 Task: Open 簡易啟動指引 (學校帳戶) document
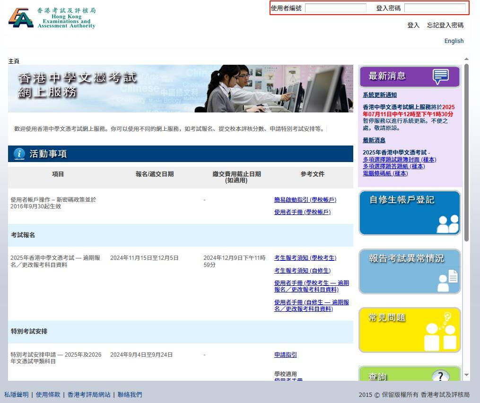[305, 200]
